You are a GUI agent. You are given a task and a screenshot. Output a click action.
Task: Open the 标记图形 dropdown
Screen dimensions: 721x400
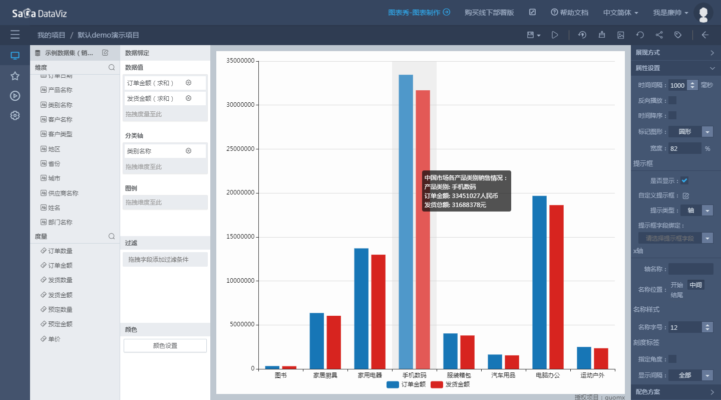(x=707, y=132)
